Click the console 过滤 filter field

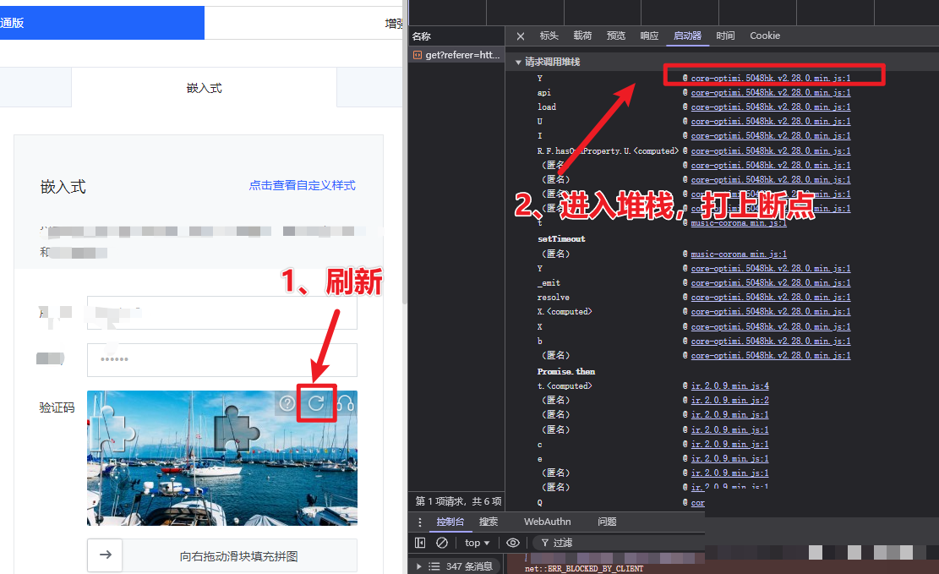(617, 543)
